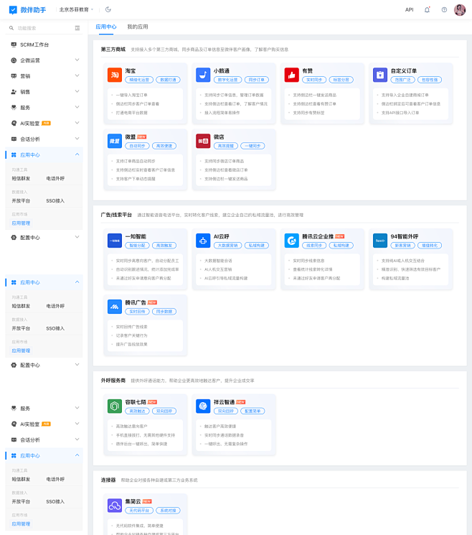Open the notification bell
The image size is (472, 535).
427,9
